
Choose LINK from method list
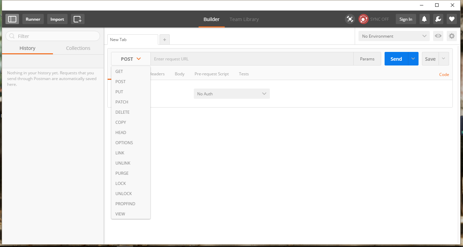click(x=131, y=153)
